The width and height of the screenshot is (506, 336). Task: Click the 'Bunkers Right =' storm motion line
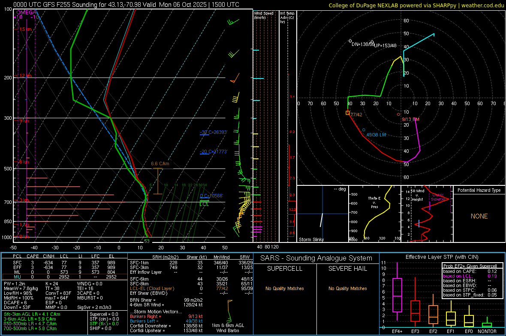(166, 316)
